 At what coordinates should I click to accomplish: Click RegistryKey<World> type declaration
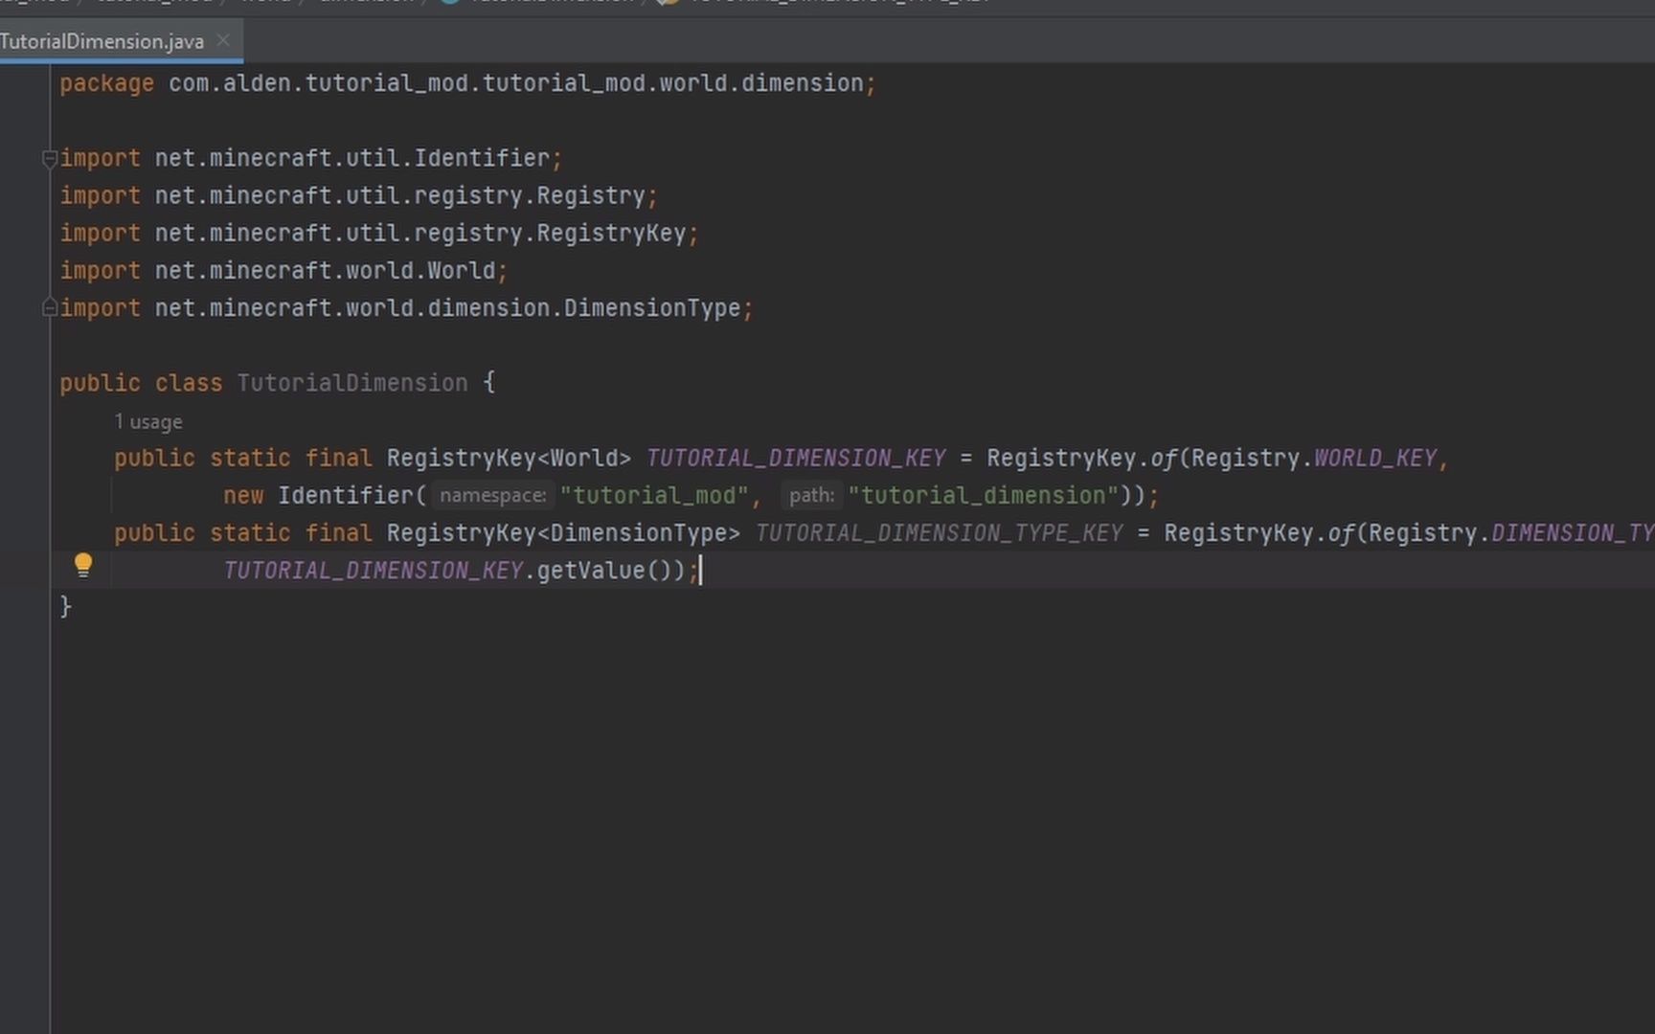pyautogui.click(x=509, y=459)
